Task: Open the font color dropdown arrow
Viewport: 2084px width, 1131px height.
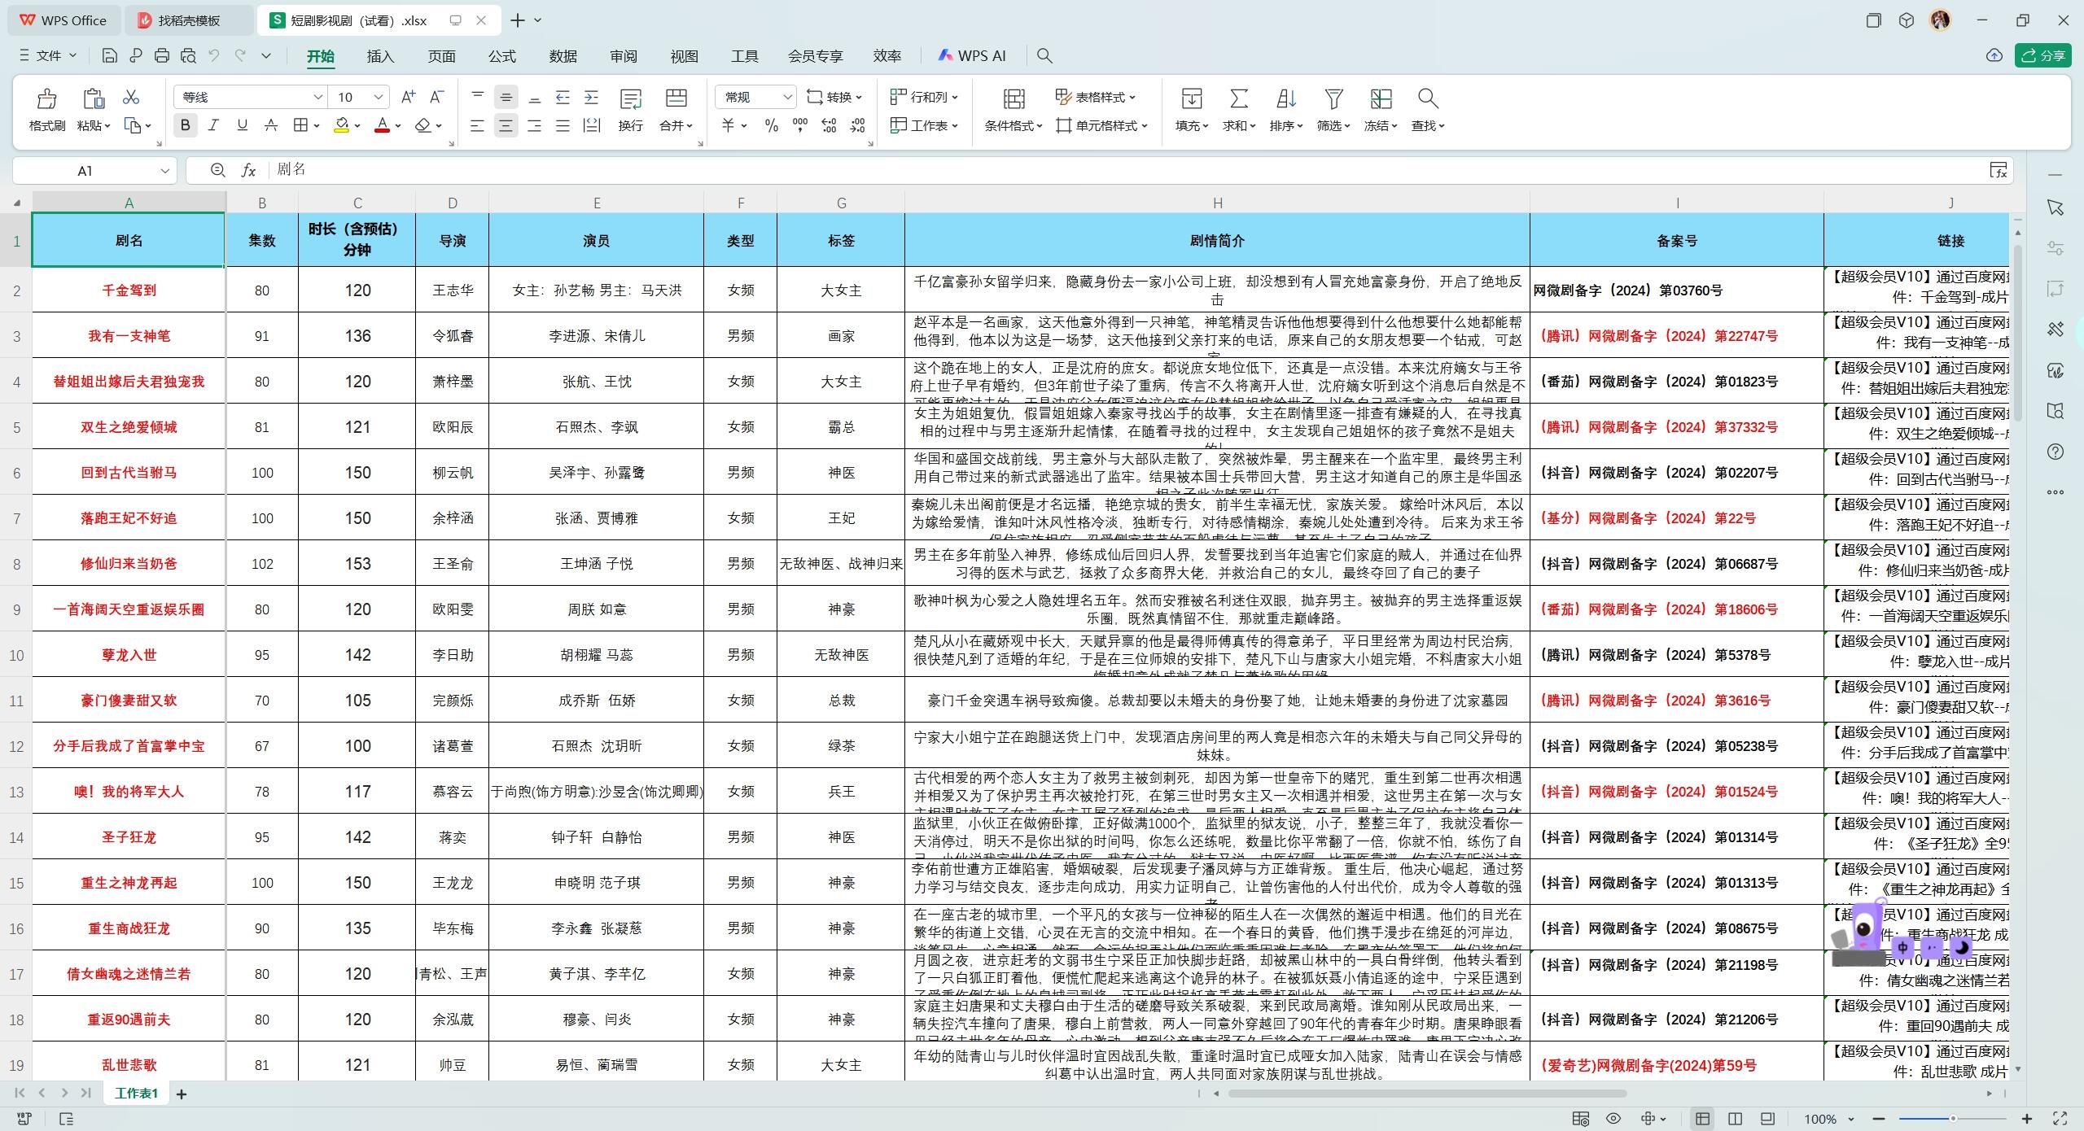Action: [397, 125]
